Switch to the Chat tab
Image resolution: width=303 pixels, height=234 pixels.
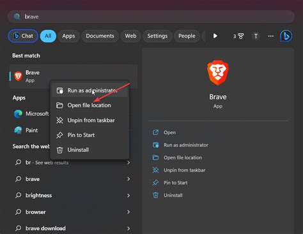[x=23, y=36]
